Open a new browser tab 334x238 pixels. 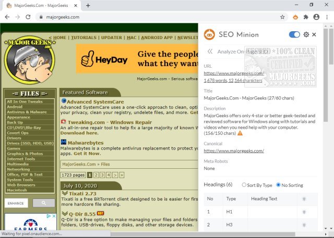point(88,6)
